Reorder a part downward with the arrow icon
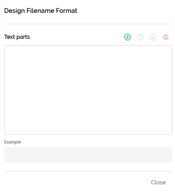 [x=153, y=37]
